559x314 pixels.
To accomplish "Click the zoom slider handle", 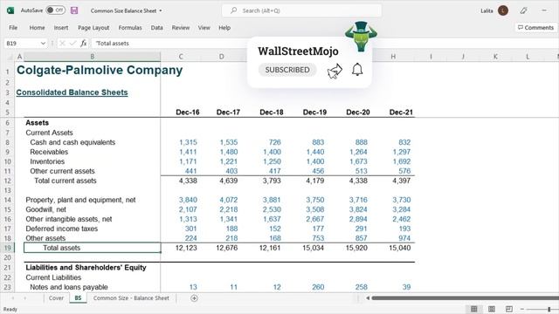I will 549,309.
